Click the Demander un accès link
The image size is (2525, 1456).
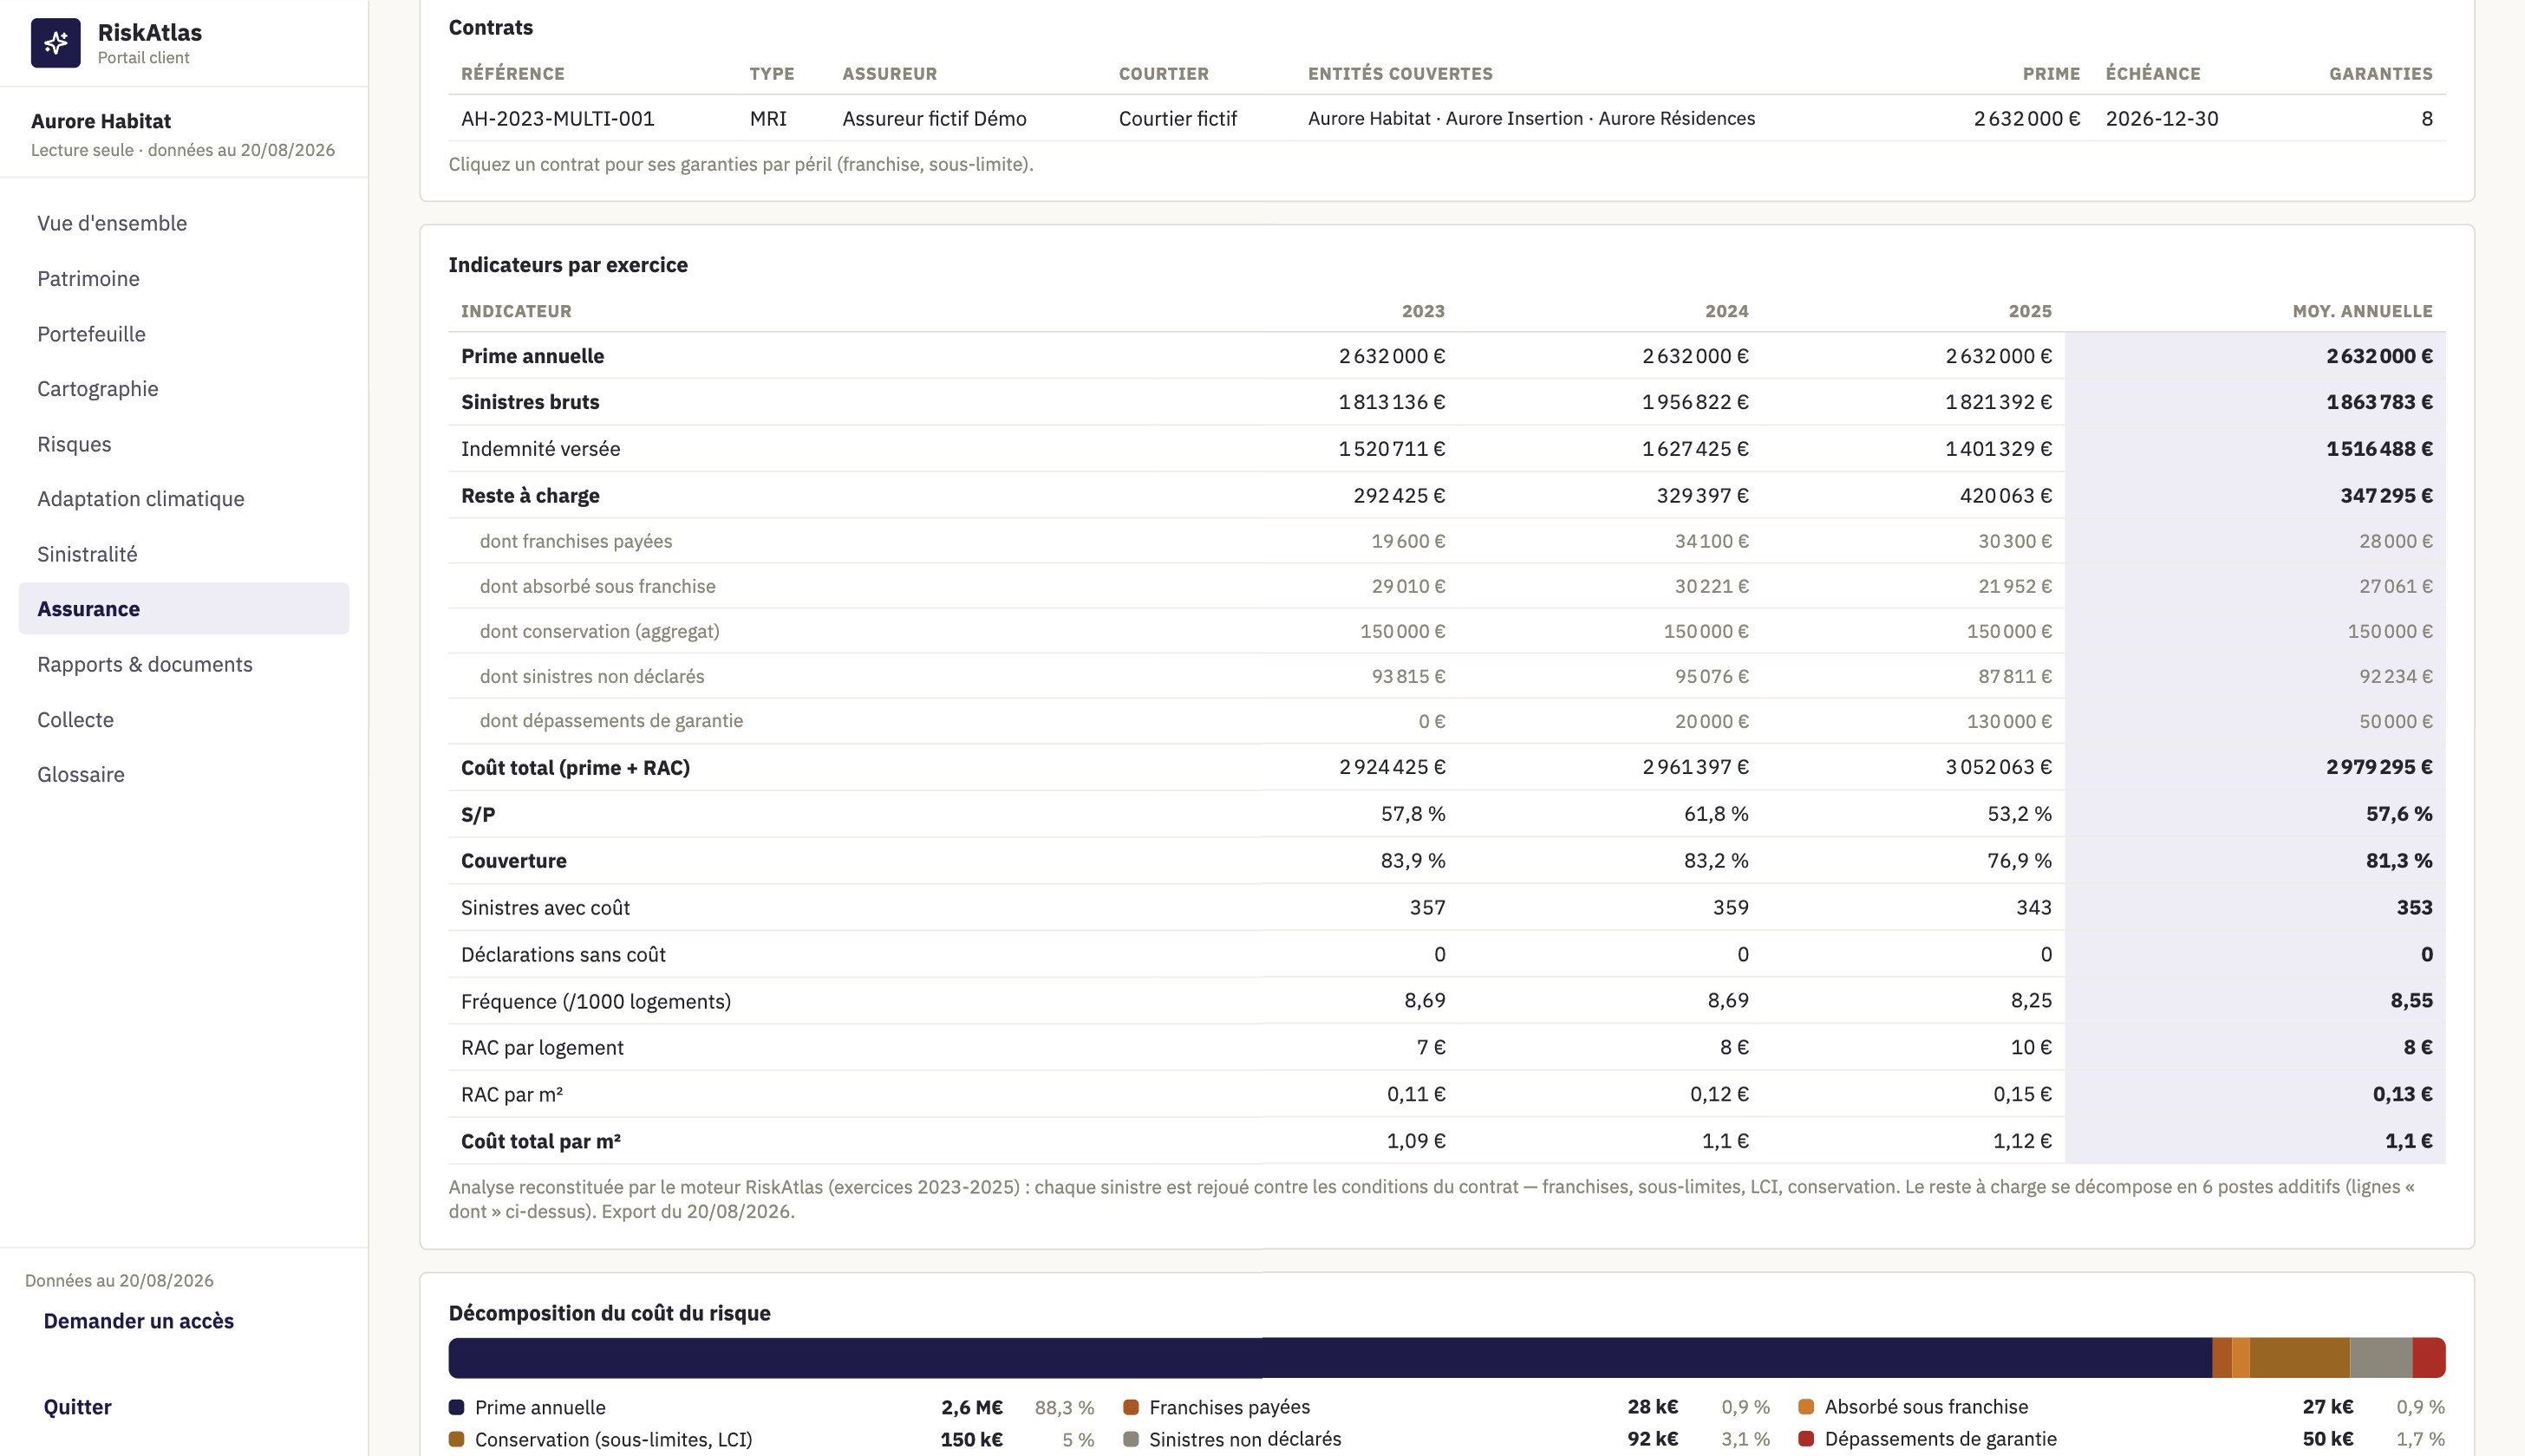click(138, 1321)
